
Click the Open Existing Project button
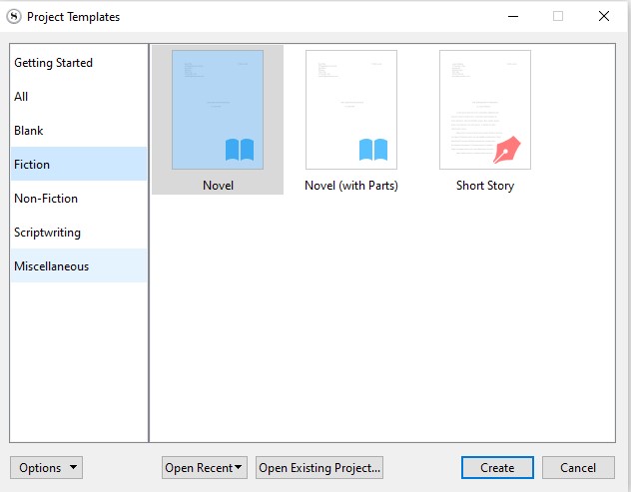tap(319, 467)
